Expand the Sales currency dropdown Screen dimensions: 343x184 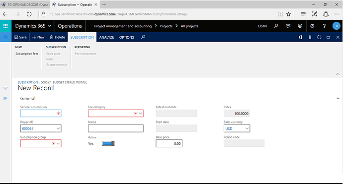point(247,128)
